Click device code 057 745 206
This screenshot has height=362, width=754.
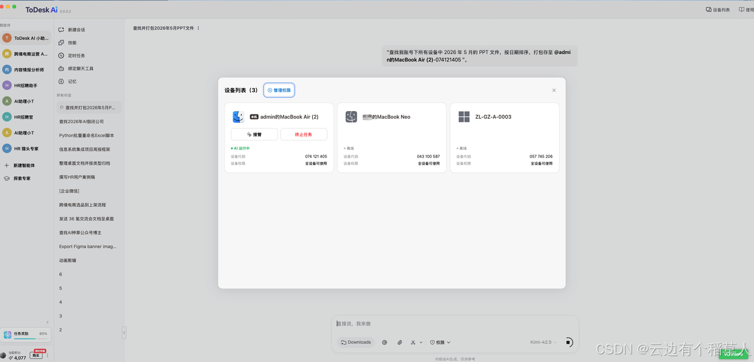tap(541, 156)
